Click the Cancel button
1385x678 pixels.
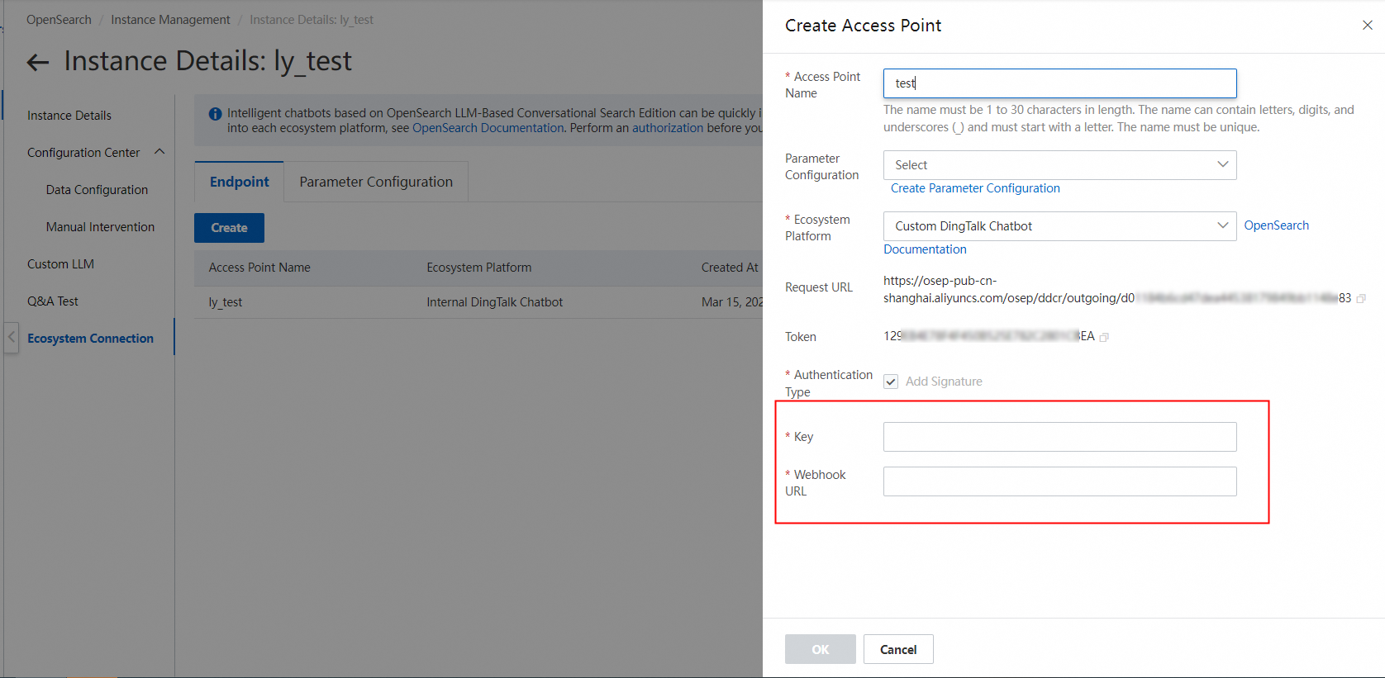(x=898, y=649)
